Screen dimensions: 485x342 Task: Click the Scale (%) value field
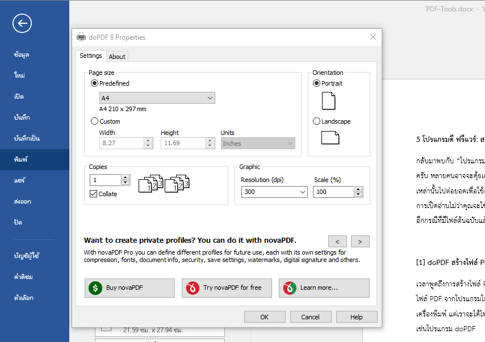coord(333,192)
